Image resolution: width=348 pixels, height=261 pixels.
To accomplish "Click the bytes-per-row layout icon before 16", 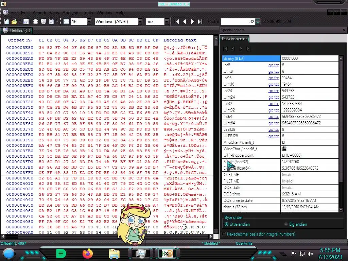I will click(66, 21).
